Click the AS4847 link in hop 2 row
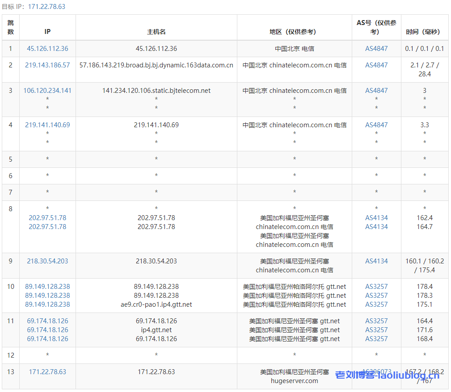This screenshot has height=392, width=451. (376, 65)
